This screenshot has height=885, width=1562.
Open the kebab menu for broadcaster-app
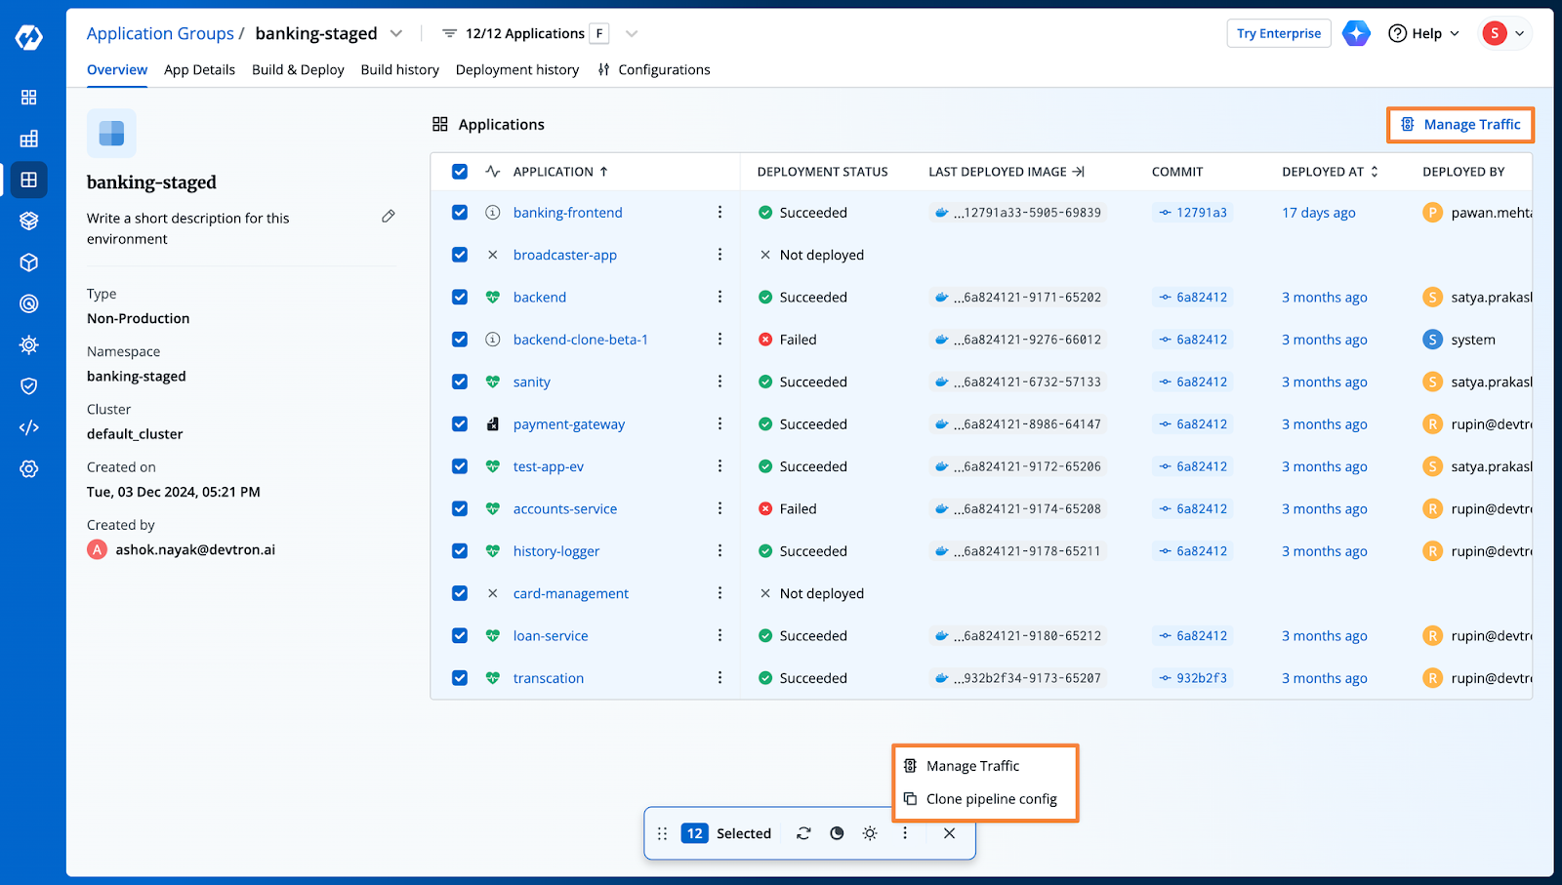click(719, 255)
